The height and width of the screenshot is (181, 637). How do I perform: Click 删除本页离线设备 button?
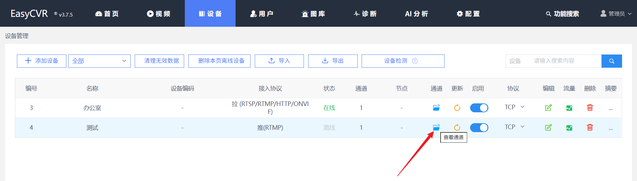(219, 61)
